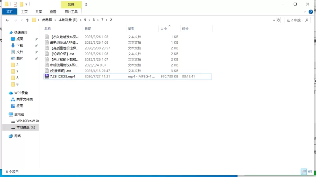Screen dimensions: 316x177
Task: Click folder 7 in the address path
Action: [102, 20]
